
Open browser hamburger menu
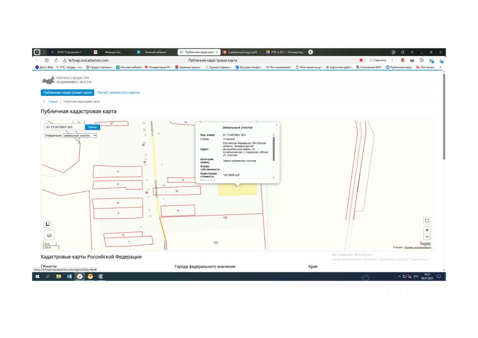point(412,52)
